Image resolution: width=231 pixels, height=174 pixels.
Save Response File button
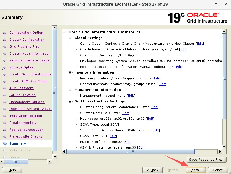207,160
